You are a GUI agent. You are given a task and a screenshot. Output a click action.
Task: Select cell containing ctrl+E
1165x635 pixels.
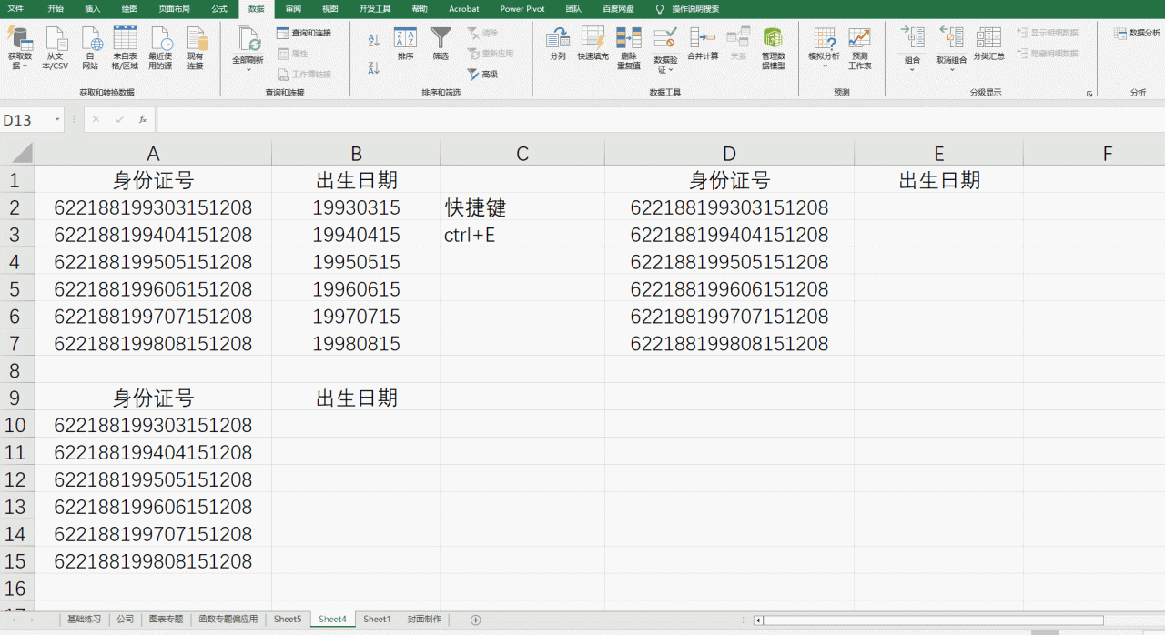522,235
